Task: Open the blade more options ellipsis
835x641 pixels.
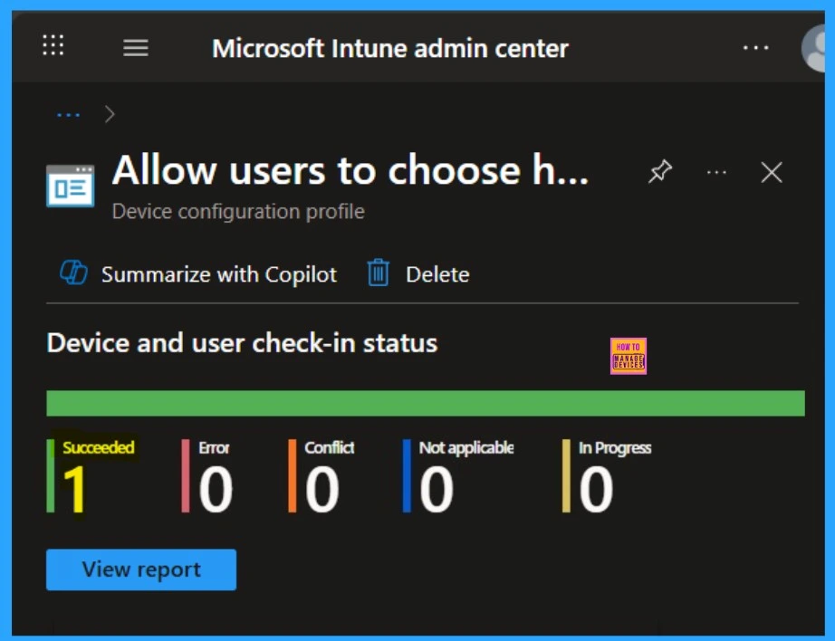Action: coord(716,173)
